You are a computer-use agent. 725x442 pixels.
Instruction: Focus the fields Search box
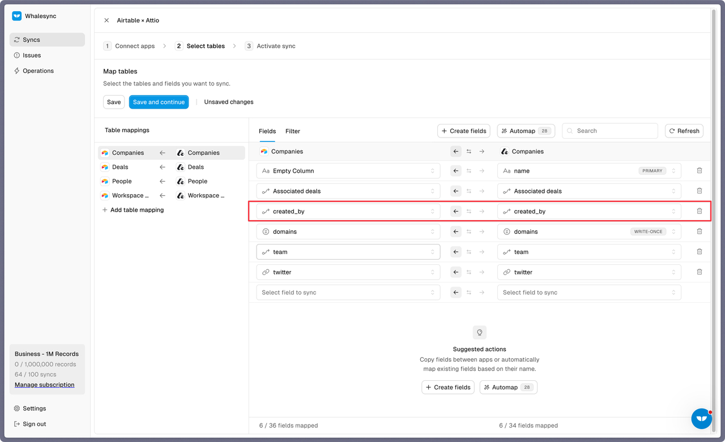[x=610, y=131]
